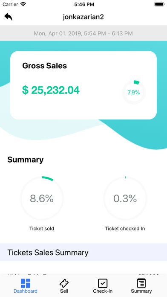
Task: Click the battery status icon
Action: 159,4
